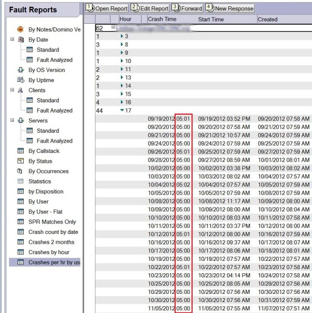Expand the hour 15 category row

click(121, 94)
